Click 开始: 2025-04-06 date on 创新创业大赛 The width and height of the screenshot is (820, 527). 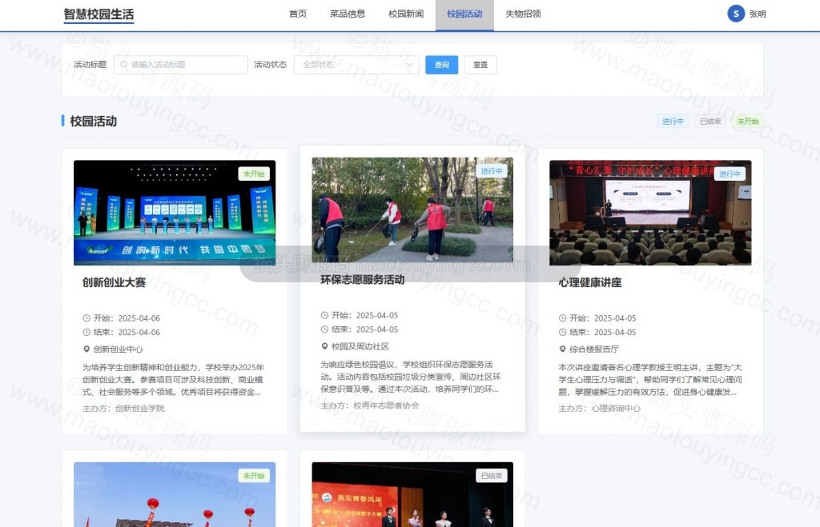127,318
